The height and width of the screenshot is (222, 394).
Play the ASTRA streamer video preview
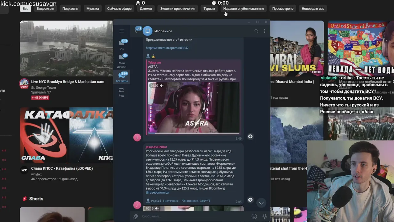click(193, 108)
